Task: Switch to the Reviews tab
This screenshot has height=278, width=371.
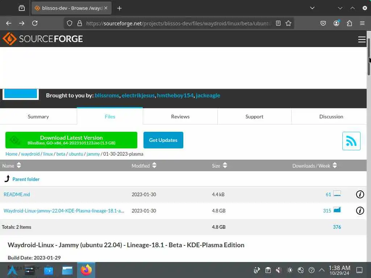Action: (x=180, y=117)
